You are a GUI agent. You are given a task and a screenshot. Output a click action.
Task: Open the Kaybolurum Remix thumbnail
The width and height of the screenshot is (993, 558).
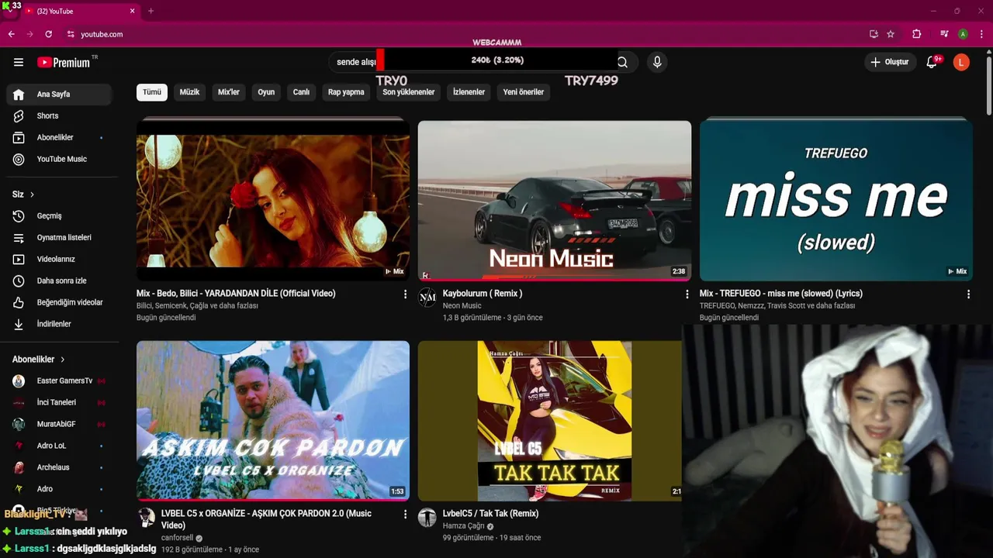click(555, 200)
